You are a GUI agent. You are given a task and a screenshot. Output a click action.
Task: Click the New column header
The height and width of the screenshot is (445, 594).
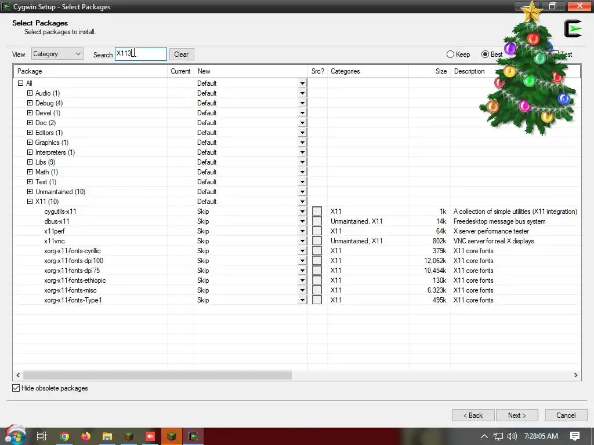pyautogui.click(x=251, y=71)
